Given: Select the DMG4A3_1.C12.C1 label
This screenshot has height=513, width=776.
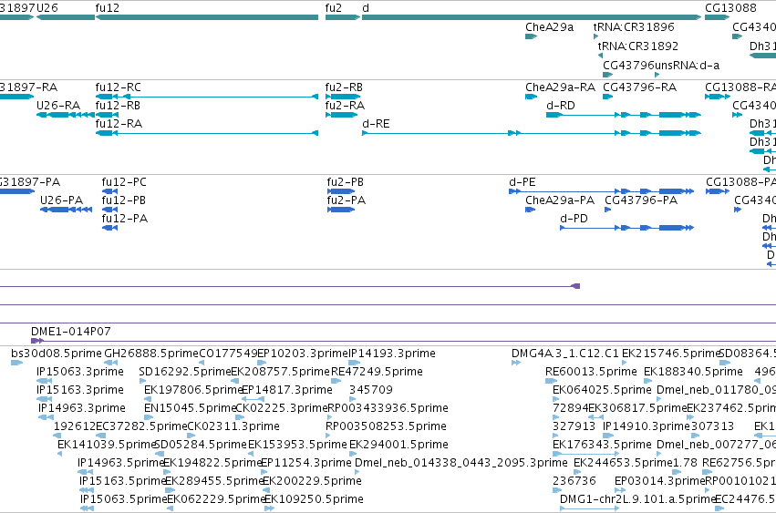Looking at the screenshot, I should tap(565, 354).
